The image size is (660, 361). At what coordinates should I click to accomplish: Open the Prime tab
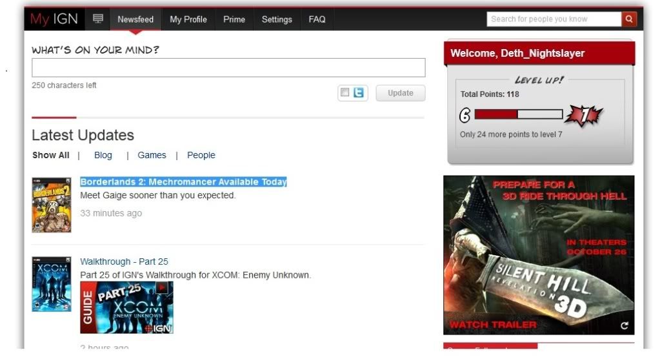pos(234,19)
